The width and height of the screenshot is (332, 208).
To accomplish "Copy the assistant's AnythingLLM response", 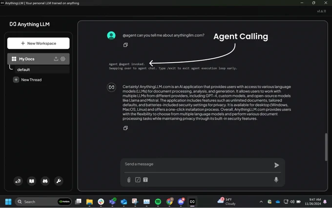I will pyautogui.click(x=125, y=128).
